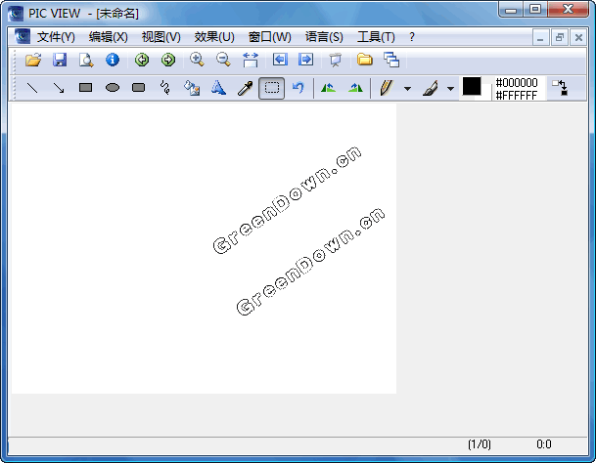Show image information blue info icon
This screenshot has height=463, width=596.
(113, 60)
